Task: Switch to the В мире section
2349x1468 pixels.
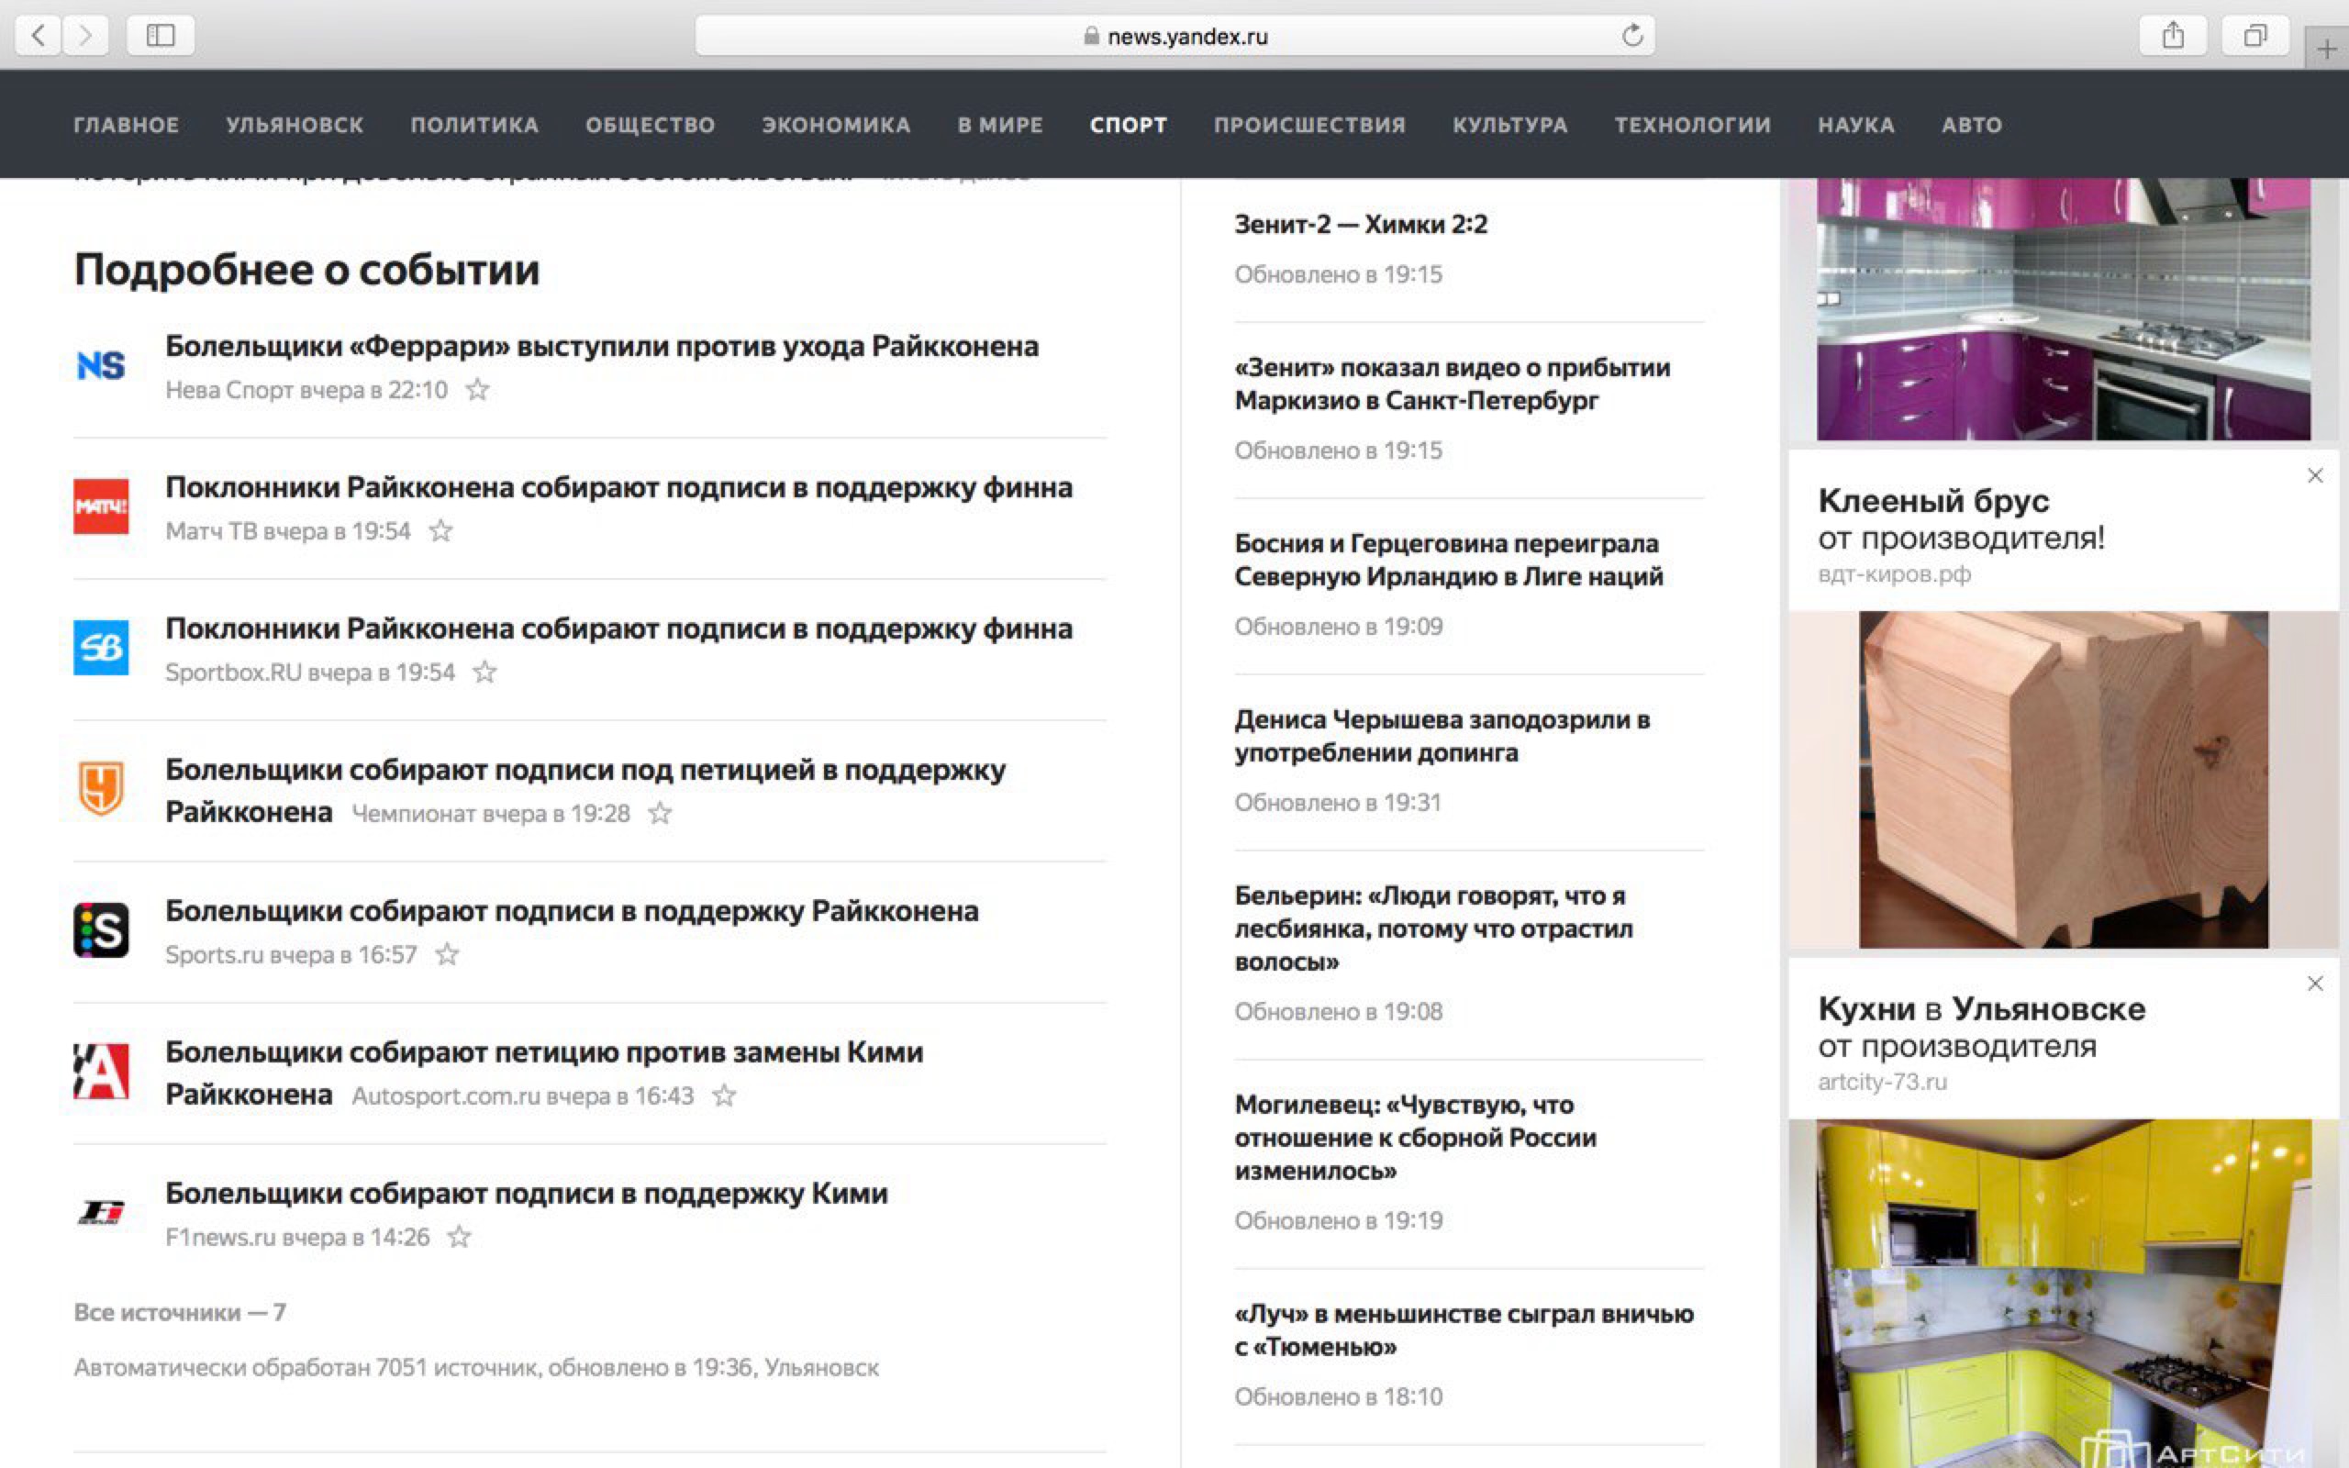Action: [1000, 124]
